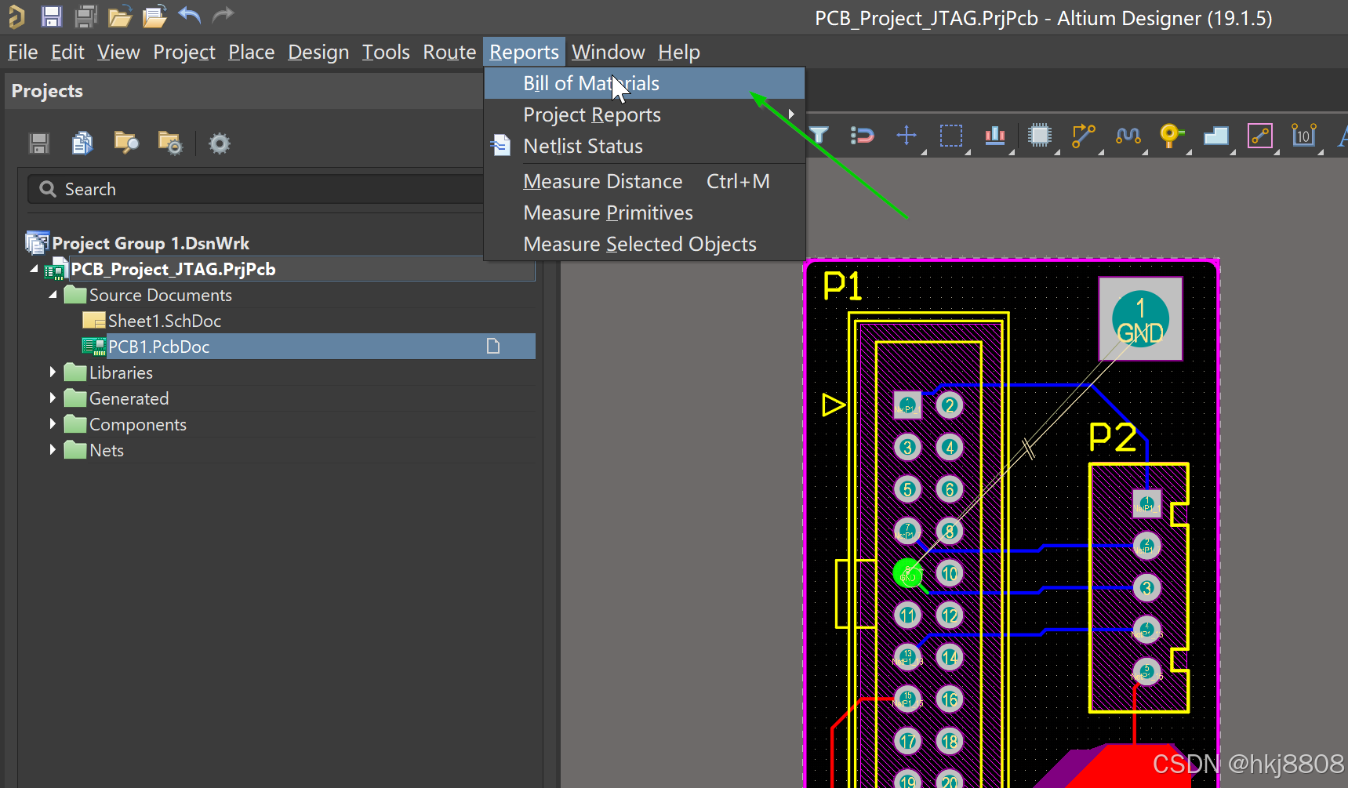Click the GND pad in PCB view
The width and height of the screenshot is (1348, 788).
[x=1140, y=319]
